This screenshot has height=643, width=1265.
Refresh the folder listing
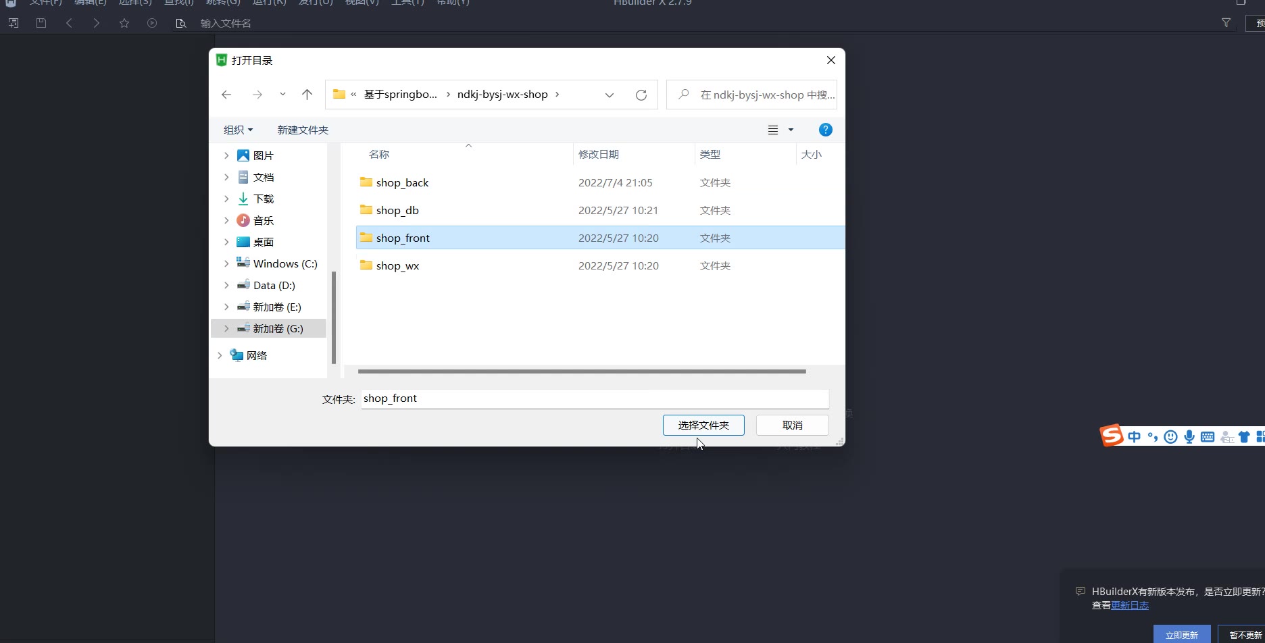pyautogui.click(x=641, y=95)
